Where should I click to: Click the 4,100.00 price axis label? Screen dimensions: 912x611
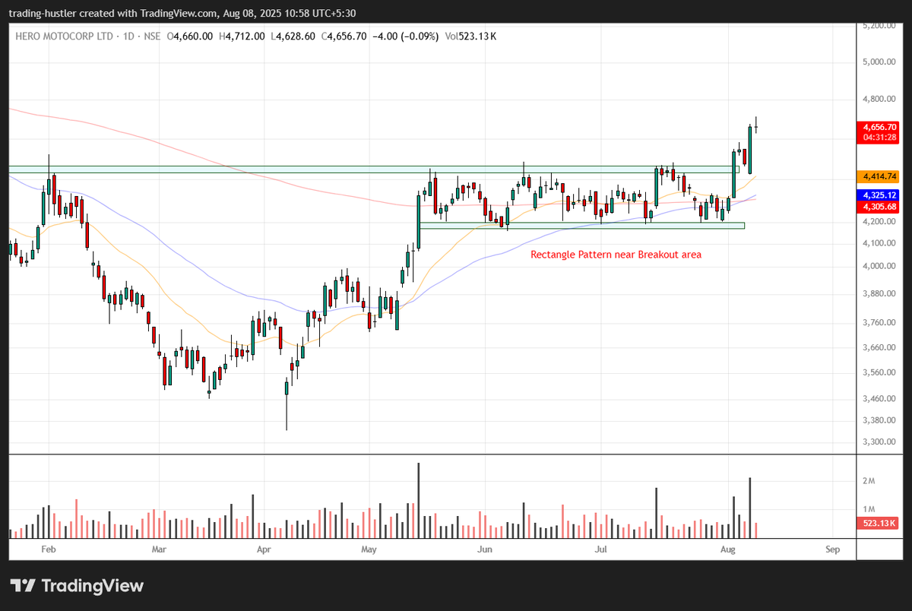click(878, 243)
